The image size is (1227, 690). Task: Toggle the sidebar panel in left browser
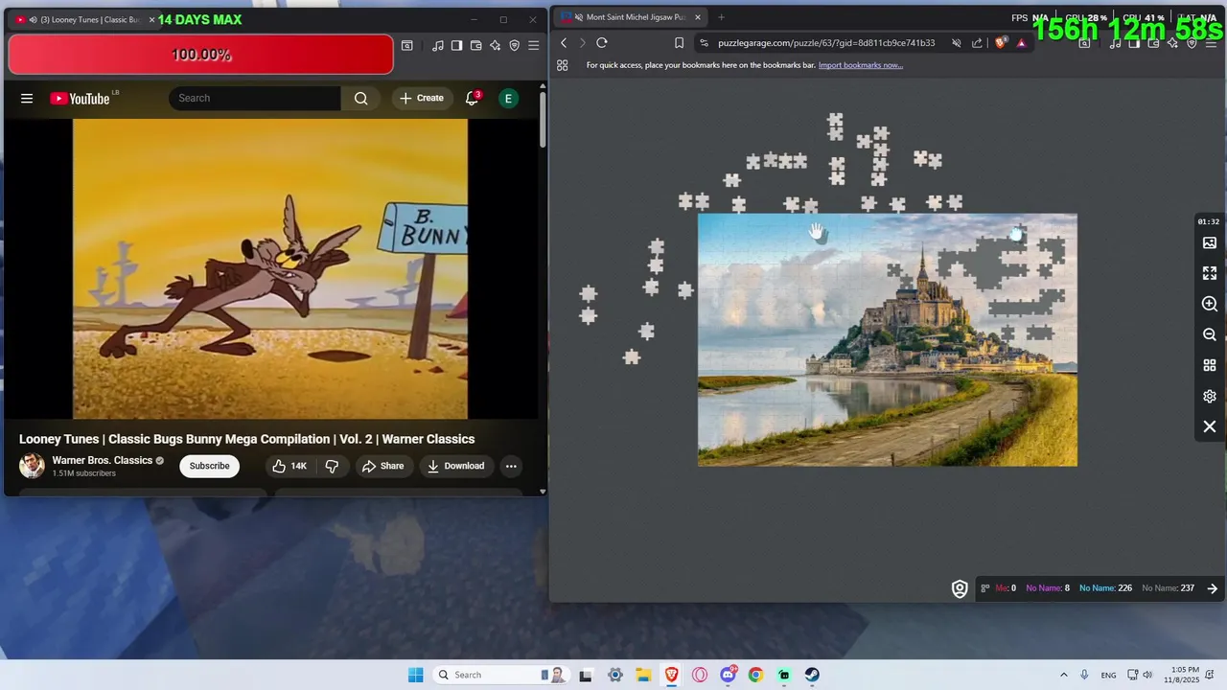pos(457,45)
